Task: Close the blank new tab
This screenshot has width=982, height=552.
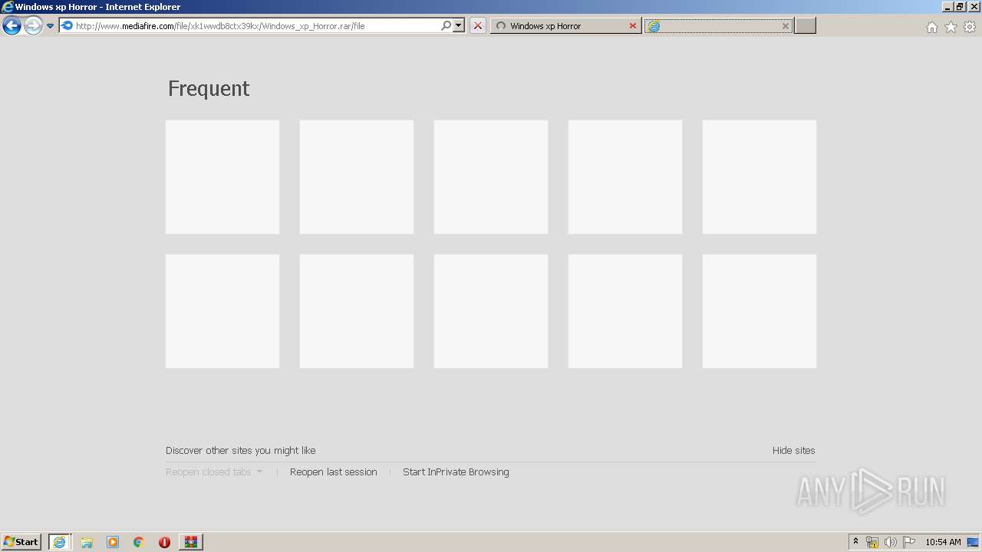Action: click(x=786, y=25)
